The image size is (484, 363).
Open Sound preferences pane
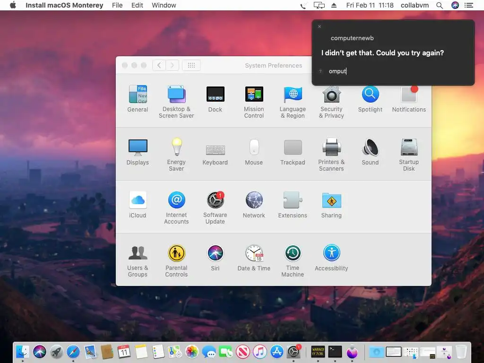click(370, 152)
